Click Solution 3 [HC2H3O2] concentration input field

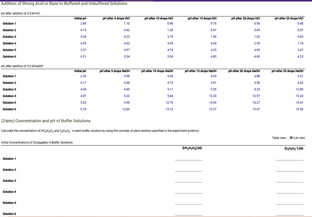point(188,180)
